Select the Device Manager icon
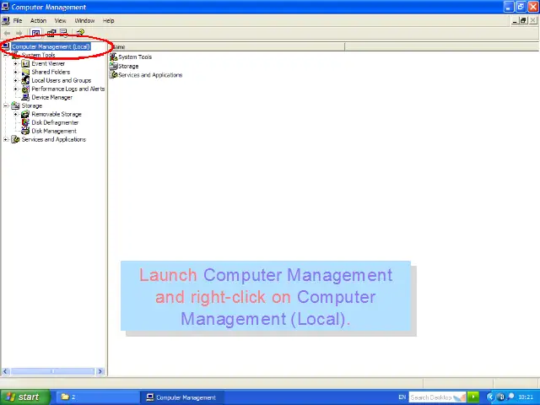The width and height of the screenshot is (540, 405). (25, 97)
